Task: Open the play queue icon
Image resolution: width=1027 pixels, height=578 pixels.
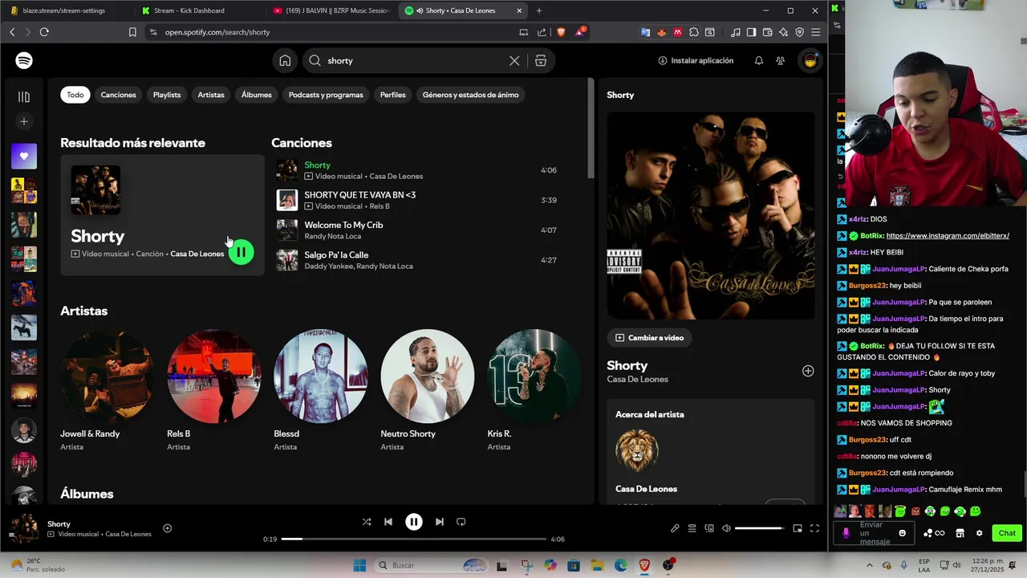Action: click(x=692, y=528)
